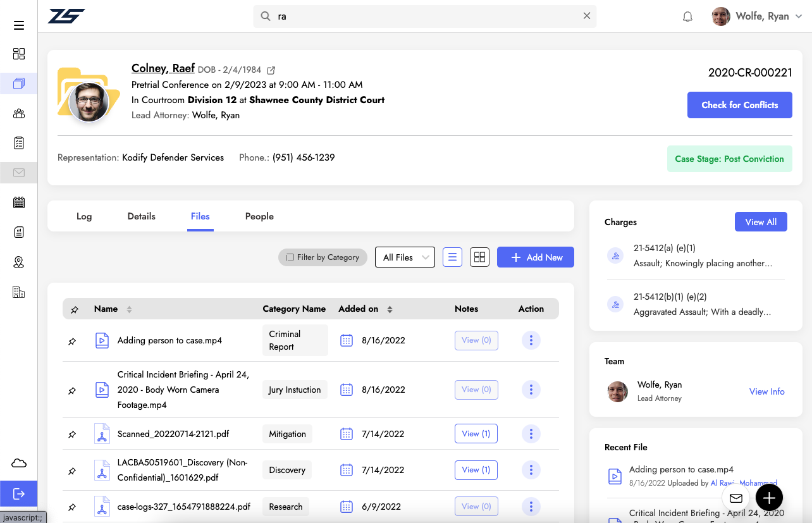Switch to the People tab
Viewport: 812px width, 523px height.
(x=259, y=216)
